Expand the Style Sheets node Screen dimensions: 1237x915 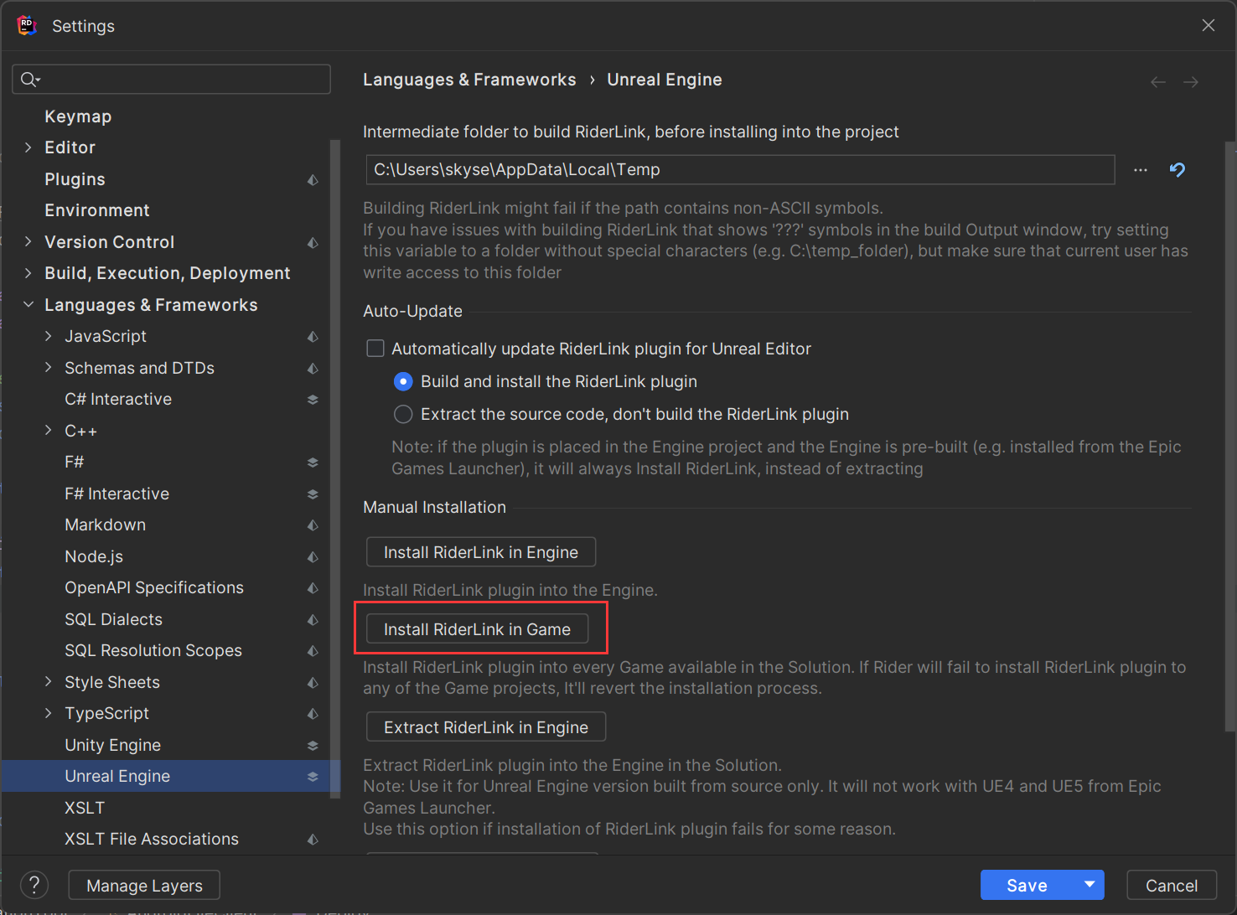49,682
